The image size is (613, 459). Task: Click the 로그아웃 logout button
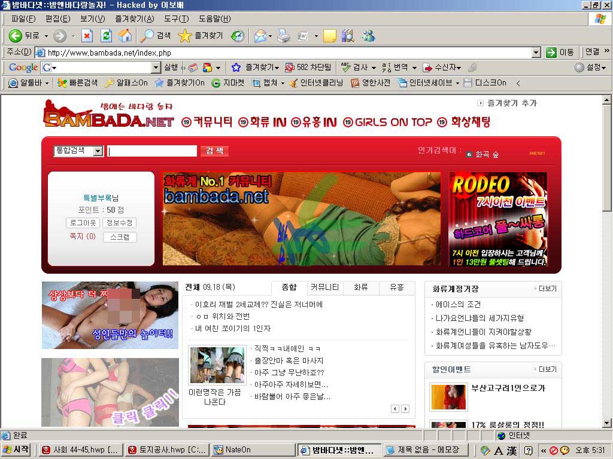point(83,222)
